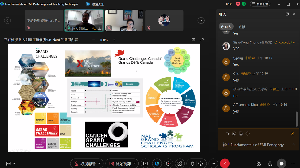
Task: Click the send message arrow
Action: (294, 145)
